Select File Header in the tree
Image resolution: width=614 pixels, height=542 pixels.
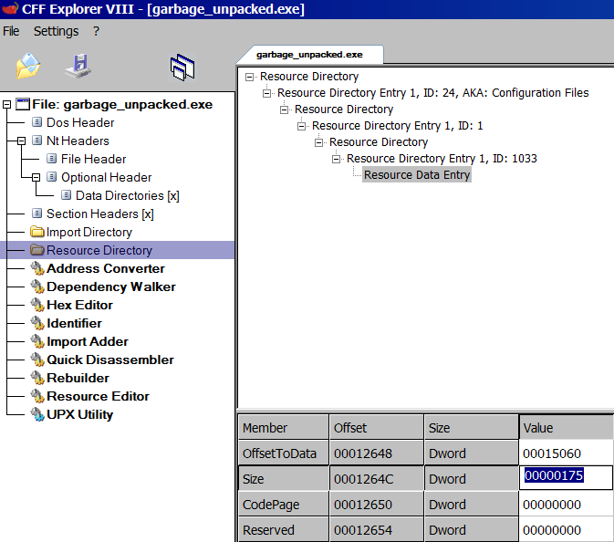(x=94, y=159)
